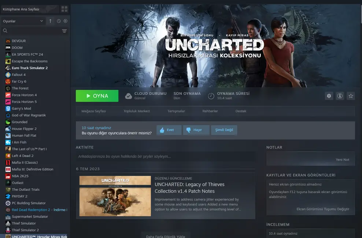The width and height of the screenshot is (362, 238).
Task: Select Grounded in the library
Action: pyautogui.click(x=20, y=122)
